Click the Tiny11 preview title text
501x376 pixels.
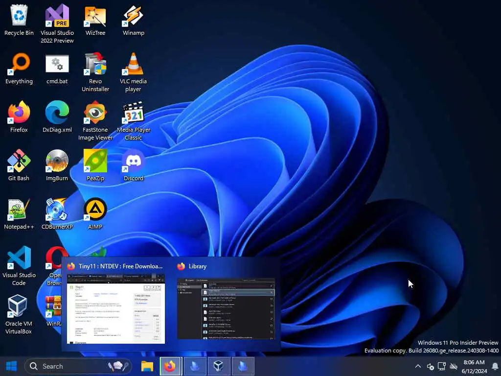coord(120,266)
